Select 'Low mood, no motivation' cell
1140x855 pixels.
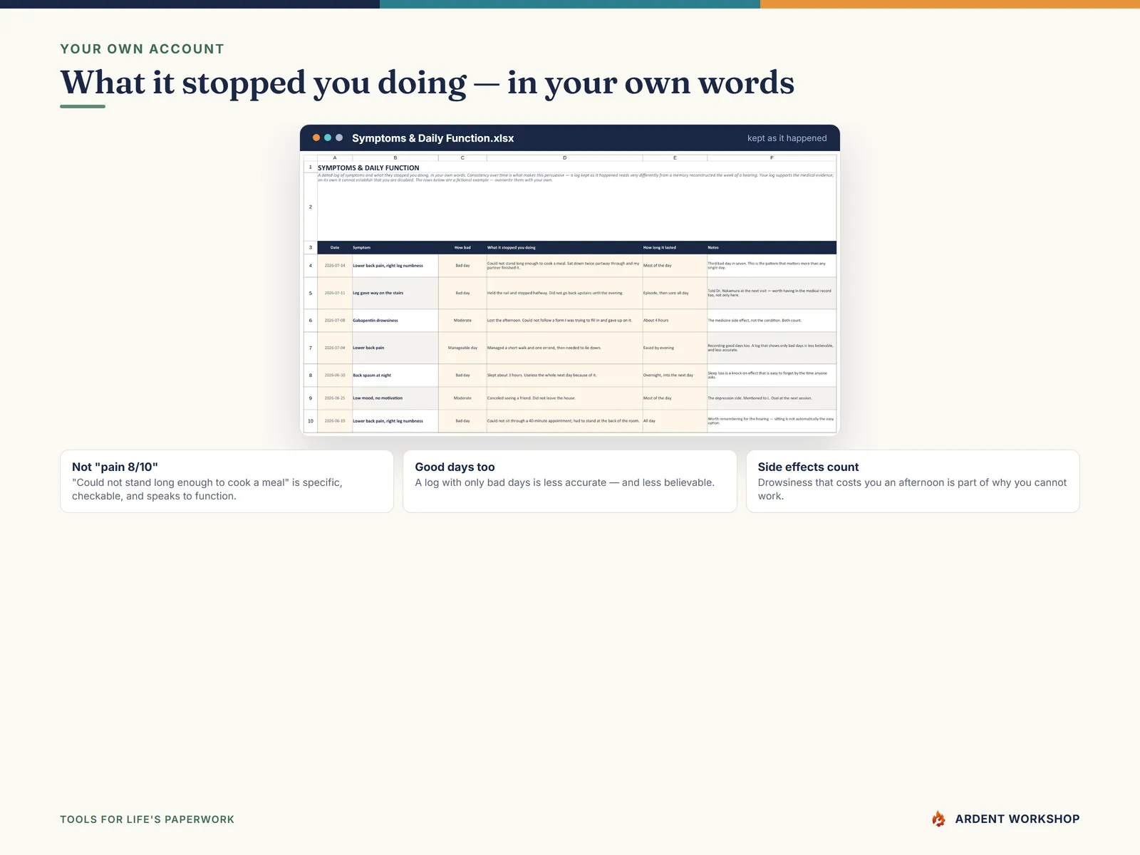click(395, 398)
